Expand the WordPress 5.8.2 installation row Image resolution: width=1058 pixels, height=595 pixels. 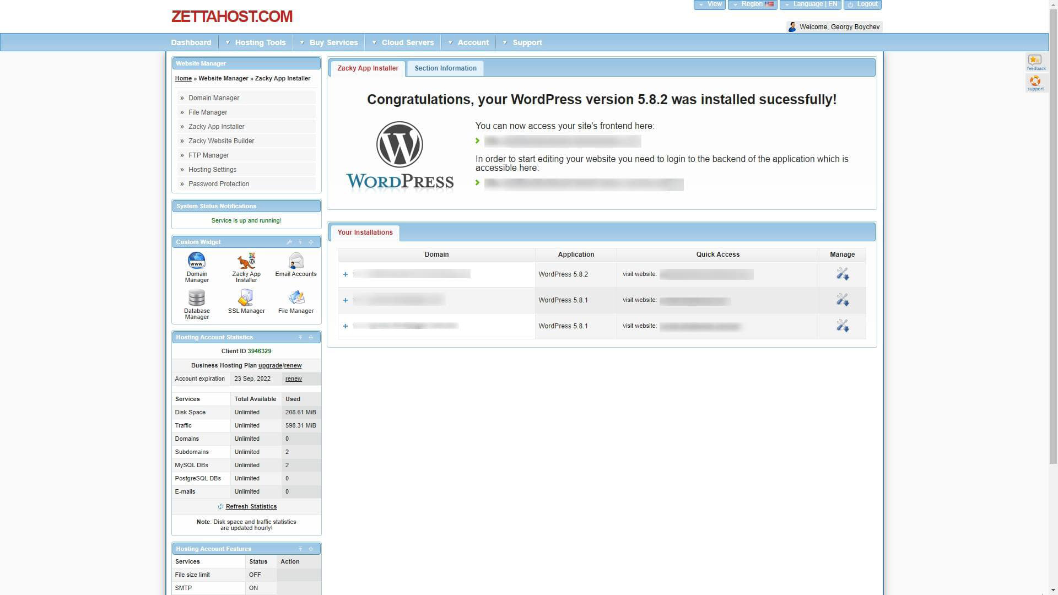coord(346,274)
